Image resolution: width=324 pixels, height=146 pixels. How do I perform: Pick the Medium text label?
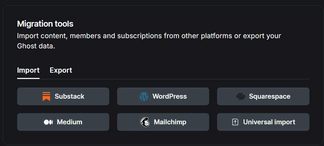pyautogui.click(x=69, y=122)
